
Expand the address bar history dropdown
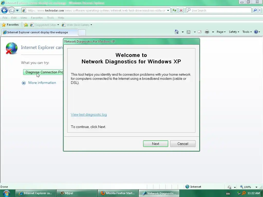(x=168, y=10)
